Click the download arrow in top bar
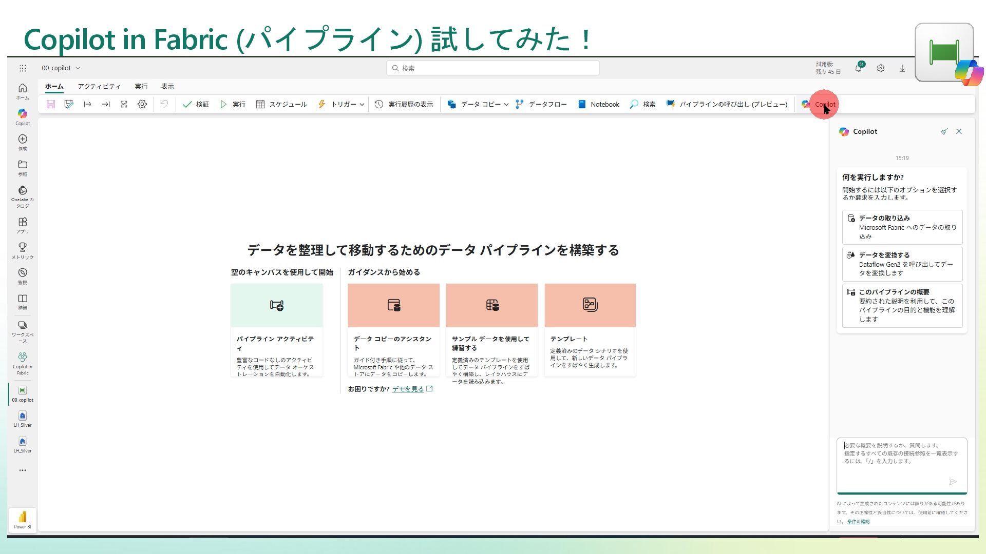 (902, 68)
